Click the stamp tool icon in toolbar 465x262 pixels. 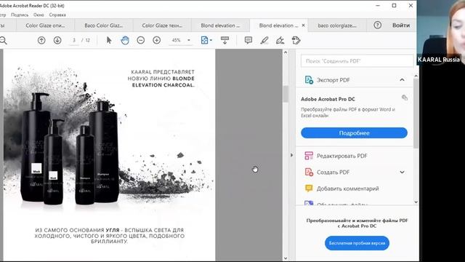pos(296,40)
